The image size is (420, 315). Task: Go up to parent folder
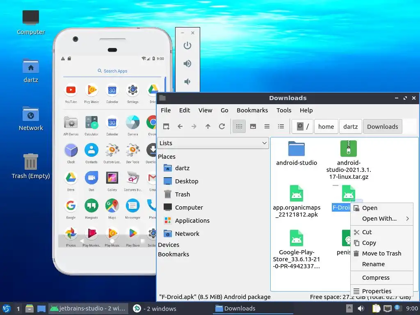pyautogui.click(x=208, y=126)
